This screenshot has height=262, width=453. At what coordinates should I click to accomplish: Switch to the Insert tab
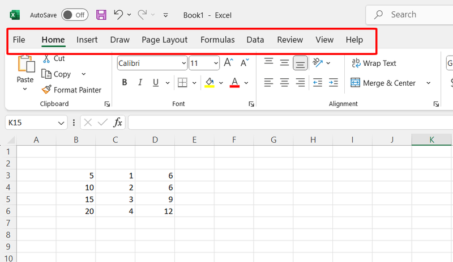tap(87, 40)
